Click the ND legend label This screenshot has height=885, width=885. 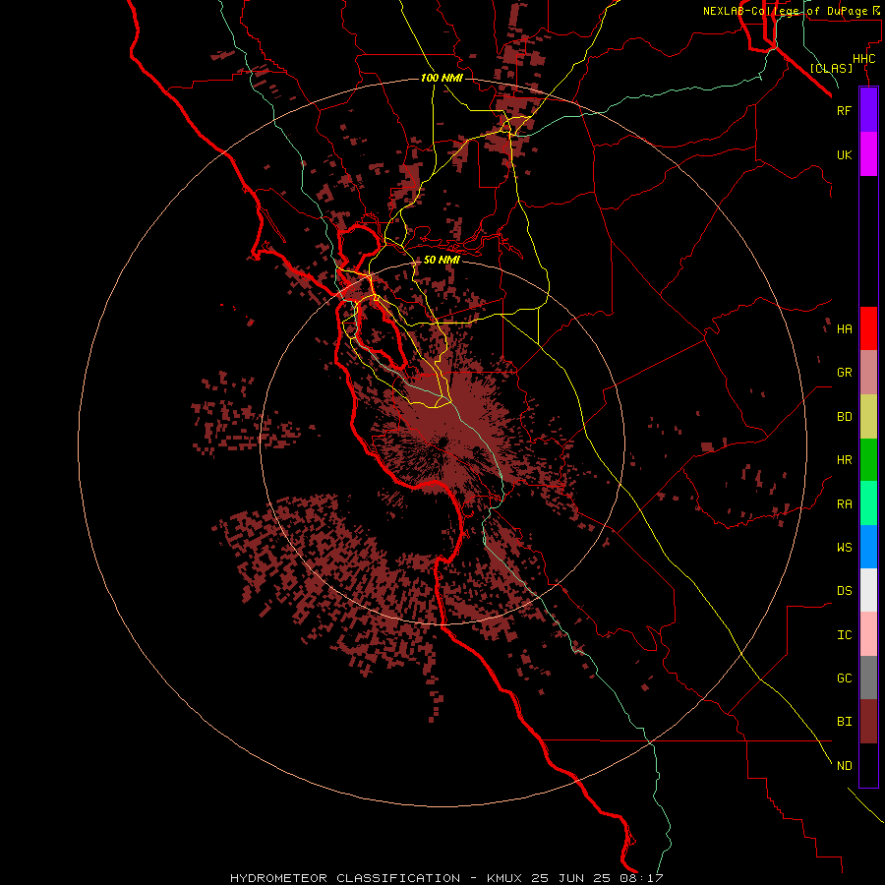[x=844, y=765]
